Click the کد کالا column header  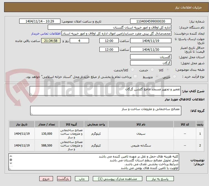tap(185, 124)
